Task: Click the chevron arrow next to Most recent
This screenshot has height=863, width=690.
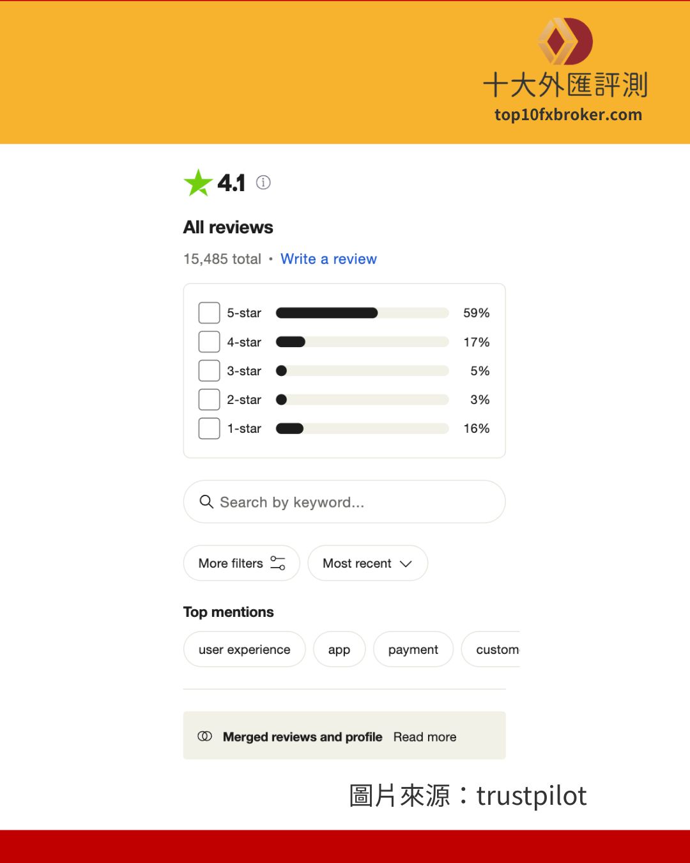Action: click(406, 564)
